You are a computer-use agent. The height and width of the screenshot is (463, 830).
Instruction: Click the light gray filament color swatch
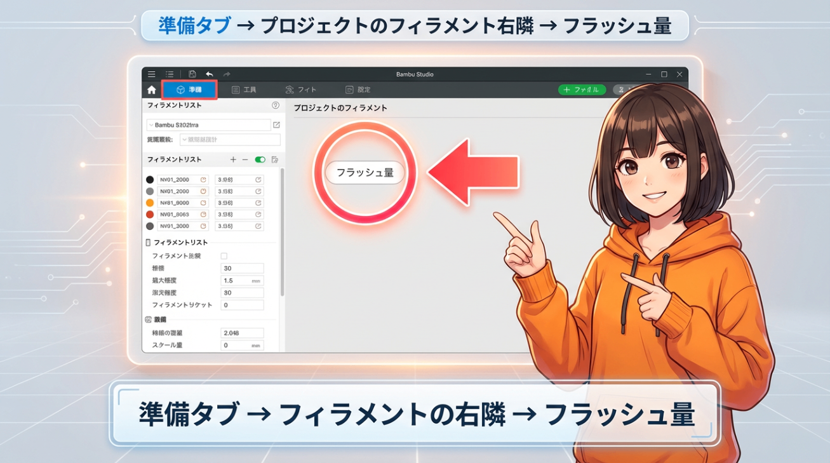(x=150, y=191)
